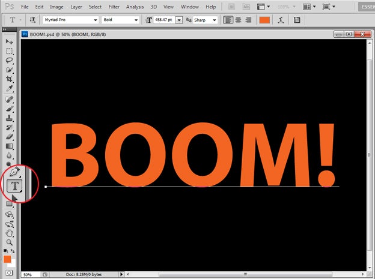The image size is (375, 279).
Task: Open the Layer menu
Action: coord(76,7)
